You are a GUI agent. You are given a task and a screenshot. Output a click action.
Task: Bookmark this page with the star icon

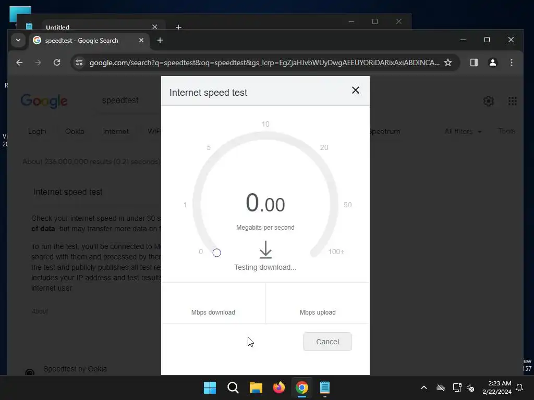click(x=448, y=63)
